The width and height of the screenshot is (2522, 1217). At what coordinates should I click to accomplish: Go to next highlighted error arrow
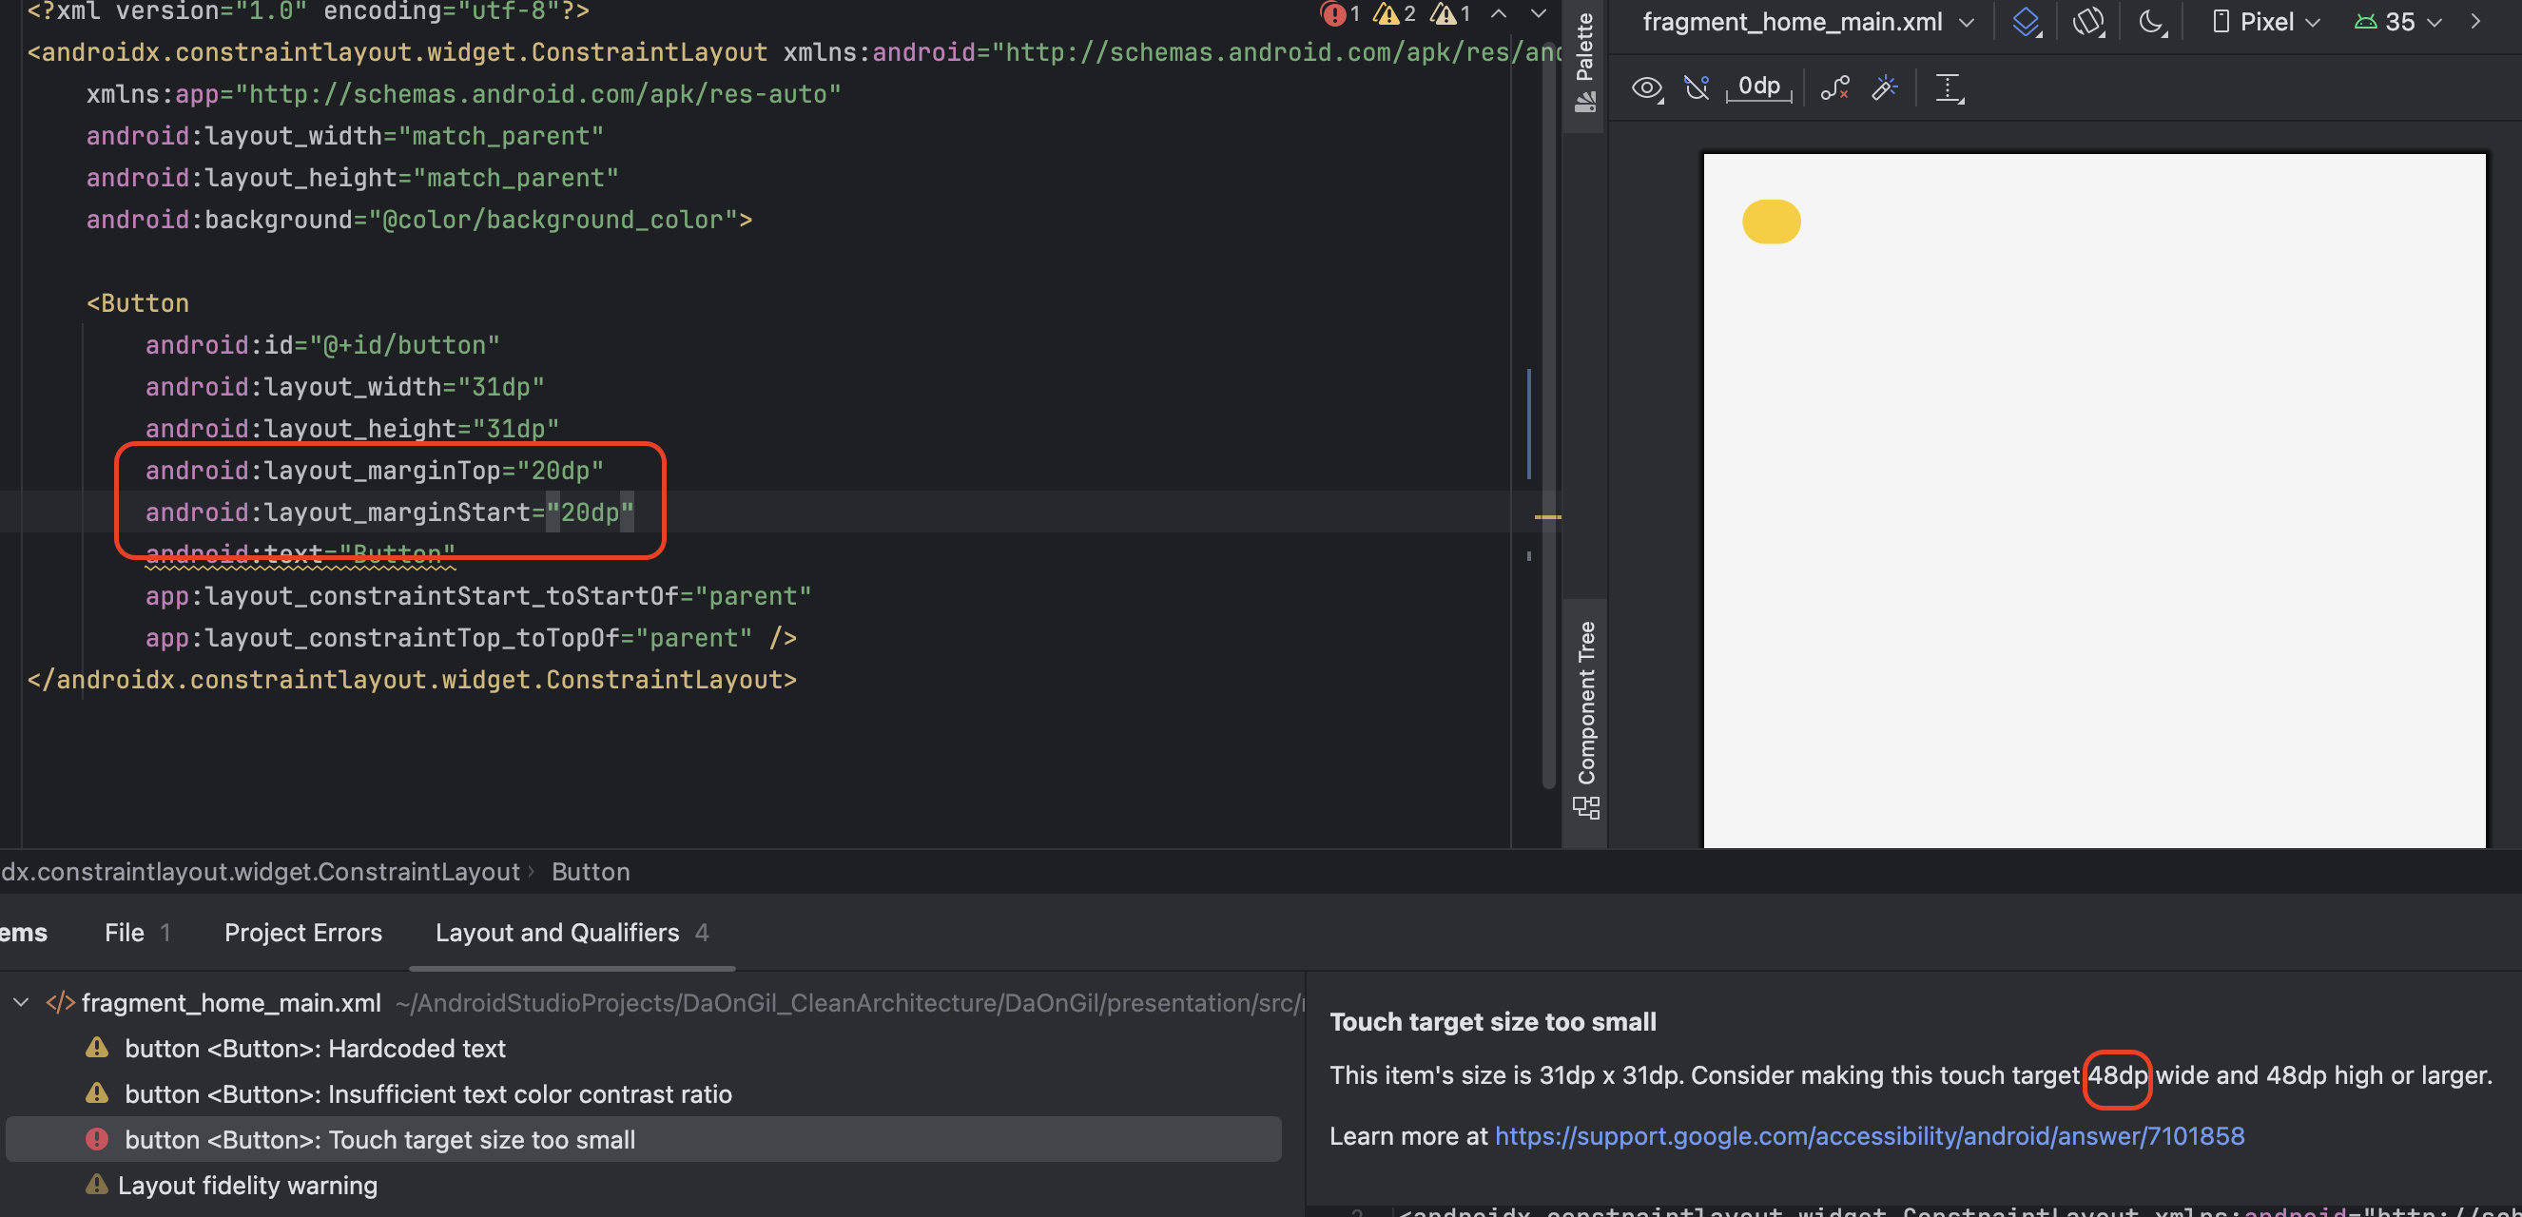[1538, 13]
